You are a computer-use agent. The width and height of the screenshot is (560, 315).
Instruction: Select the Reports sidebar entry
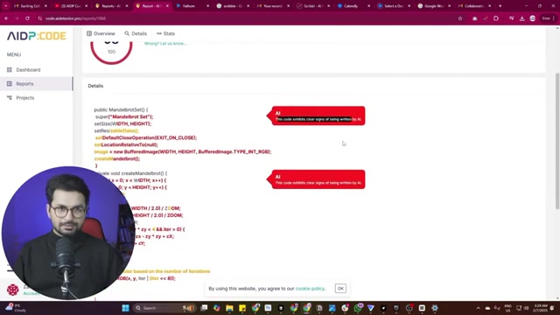pos(36,84)
